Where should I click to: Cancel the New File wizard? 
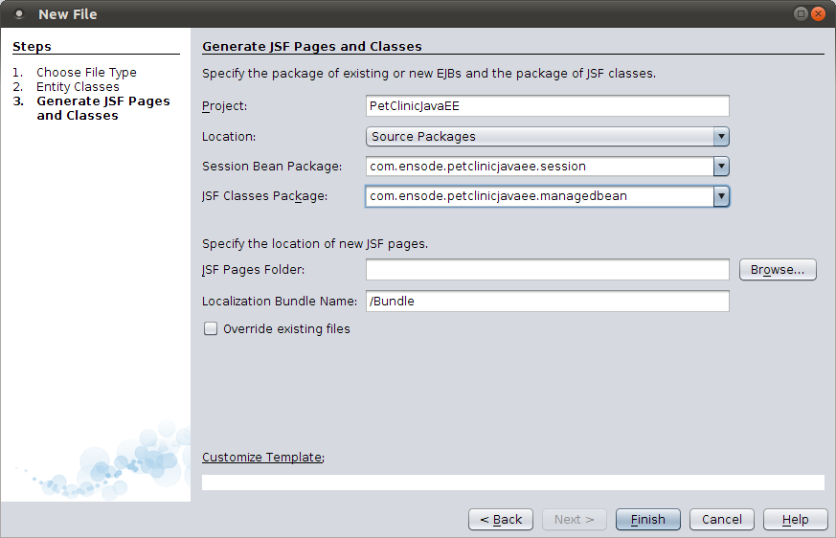721,519
